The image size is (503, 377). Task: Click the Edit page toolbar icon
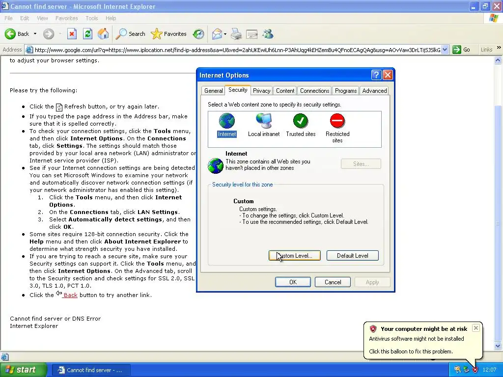tap(252, 34)
